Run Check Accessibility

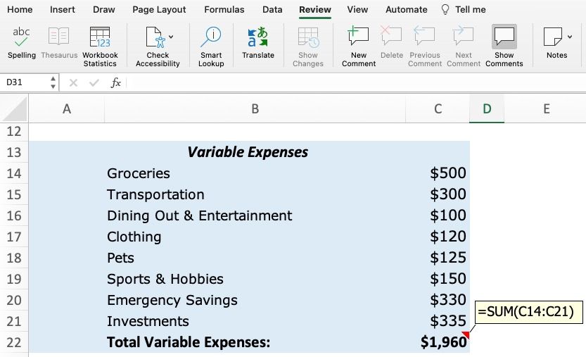(x=158, y=46)
